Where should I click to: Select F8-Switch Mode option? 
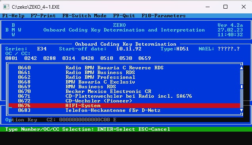(x=84, y=16)
